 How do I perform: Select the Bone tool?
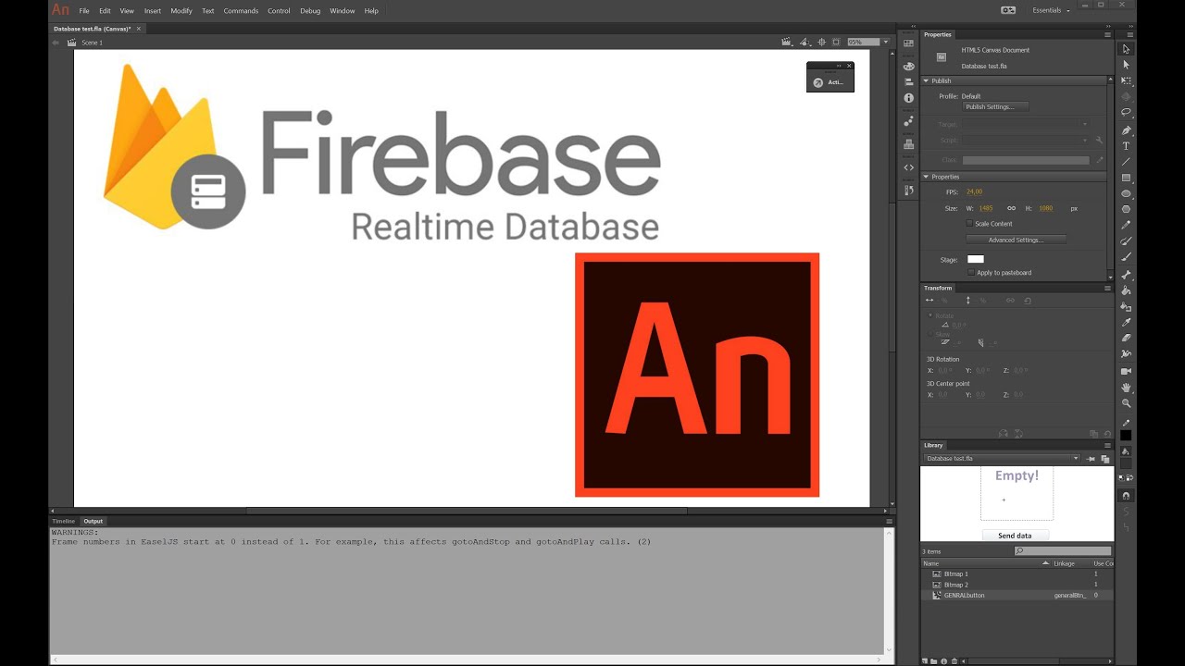(1126, 275)
